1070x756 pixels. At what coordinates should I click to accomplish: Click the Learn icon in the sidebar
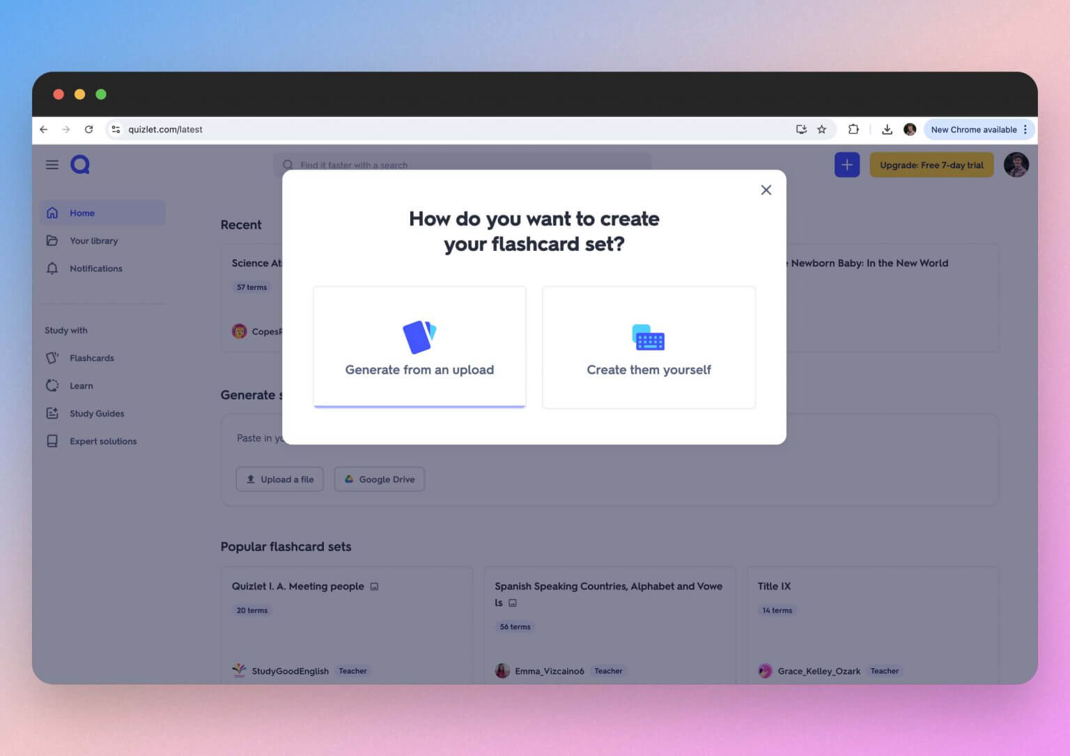(52, 385)
